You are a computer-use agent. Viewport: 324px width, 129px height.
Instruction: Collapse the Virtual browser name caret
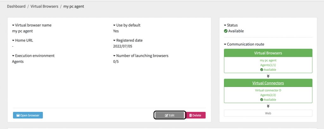[13, 25]
